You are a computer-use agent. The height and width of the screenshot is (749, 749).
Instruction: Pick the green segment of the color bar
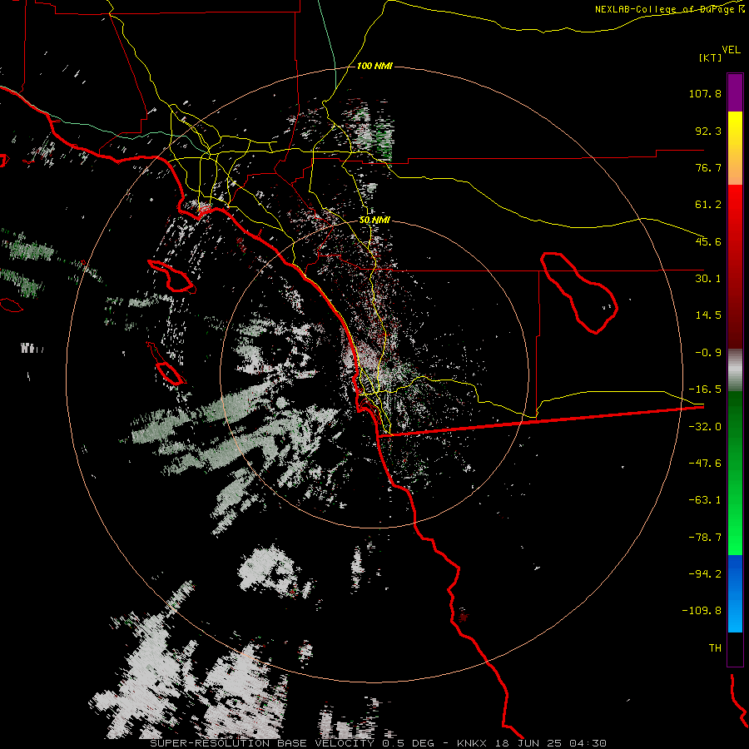pyautogui.click(x=735, y=473)
